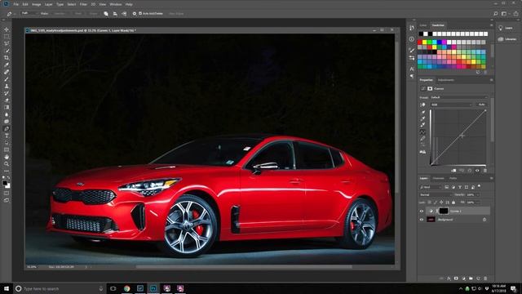Select the Lasso tool
This screenshot has height=294, width=522.
[x=7, y=43]
